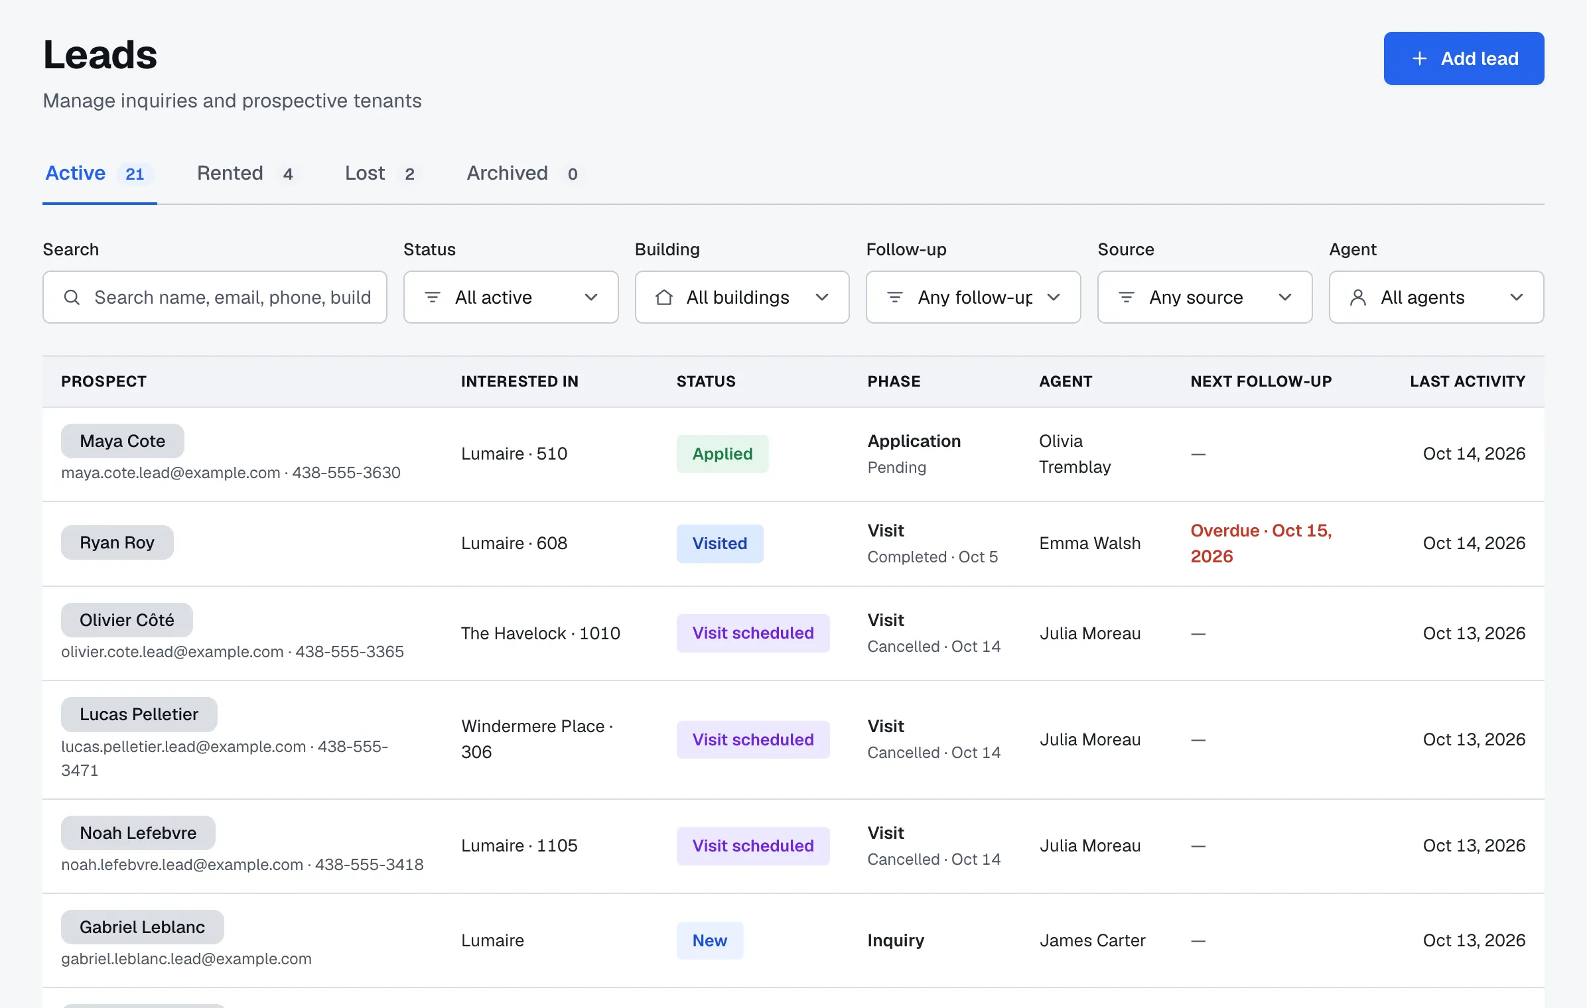Screen dimensions: 1587x1008
Task: Click the filter icon in Follow-up dropdown
Action: tap(894, 297)
